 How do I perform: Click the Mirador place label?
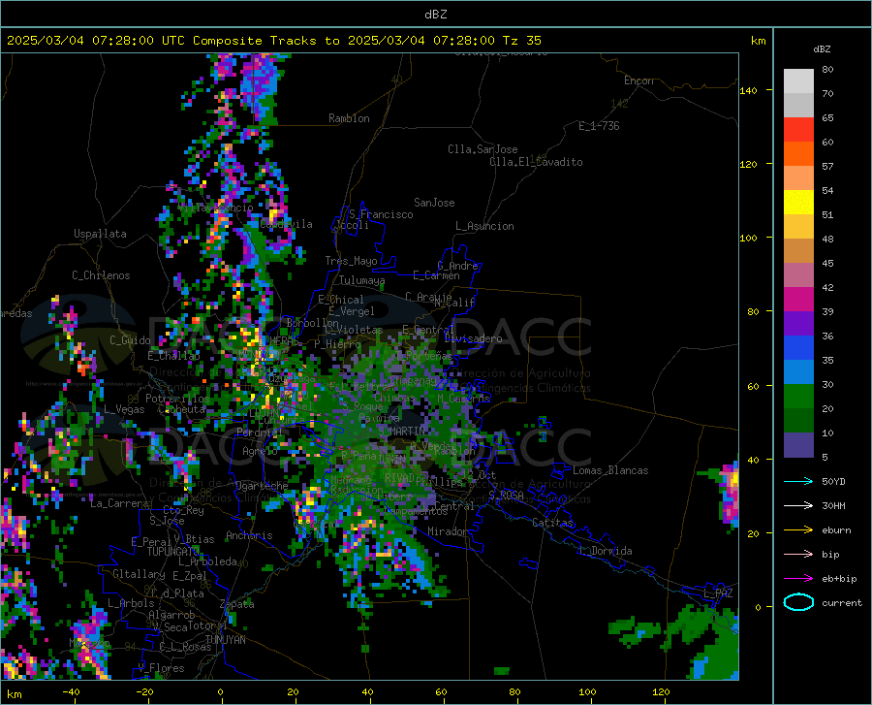(x=447, y=531)
